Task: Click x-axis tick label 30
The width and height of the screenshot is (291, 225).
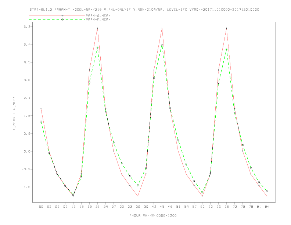Action: pyautogui.click(x=122, y=207)
